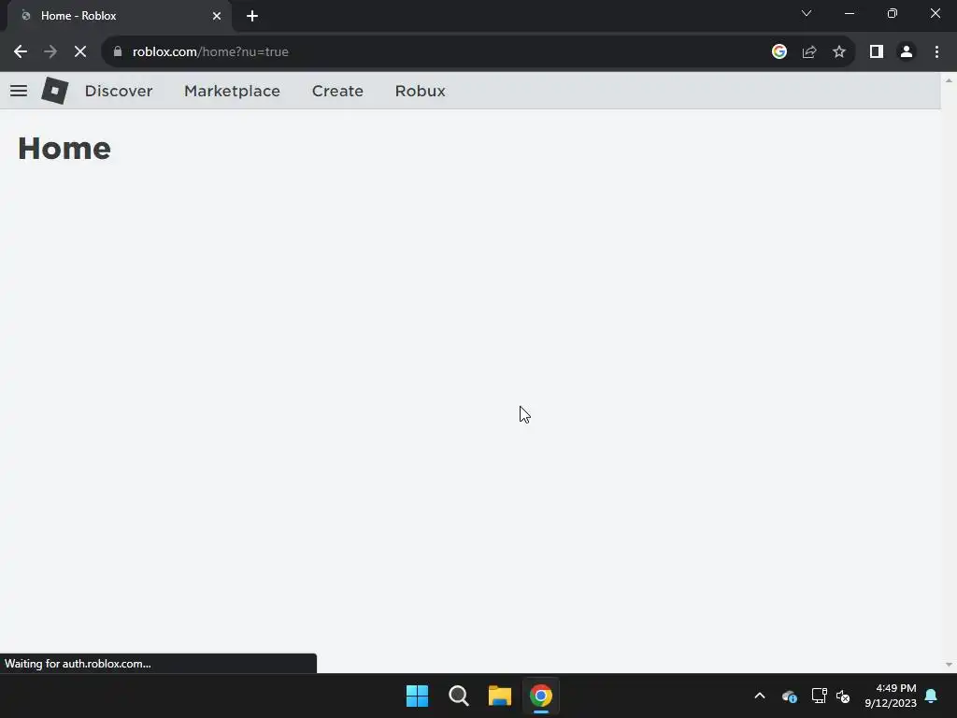Open the Google search side panel icon

(779, 52)
